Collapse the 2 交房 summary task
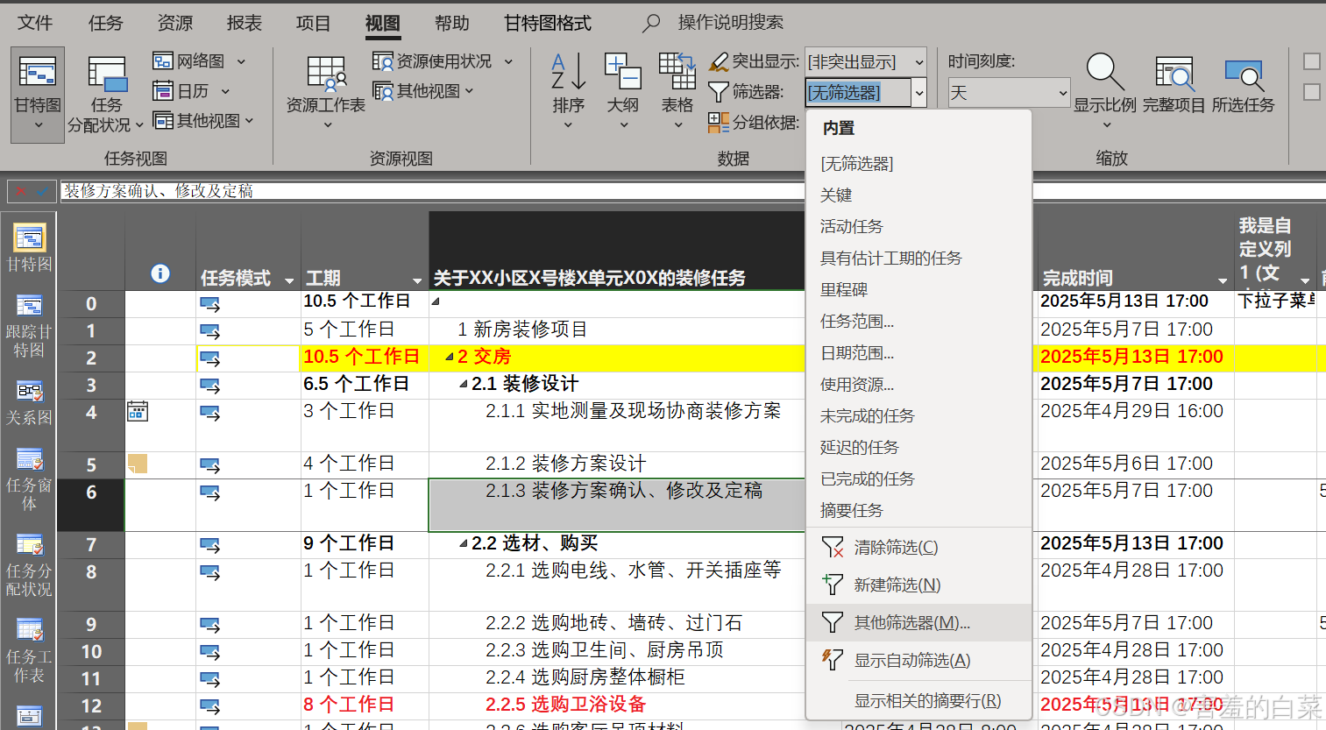 [x=450, y=357]
